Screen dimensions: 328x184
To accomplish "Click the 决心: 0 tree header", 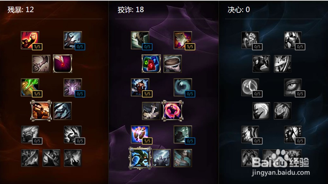I will 239,9.
